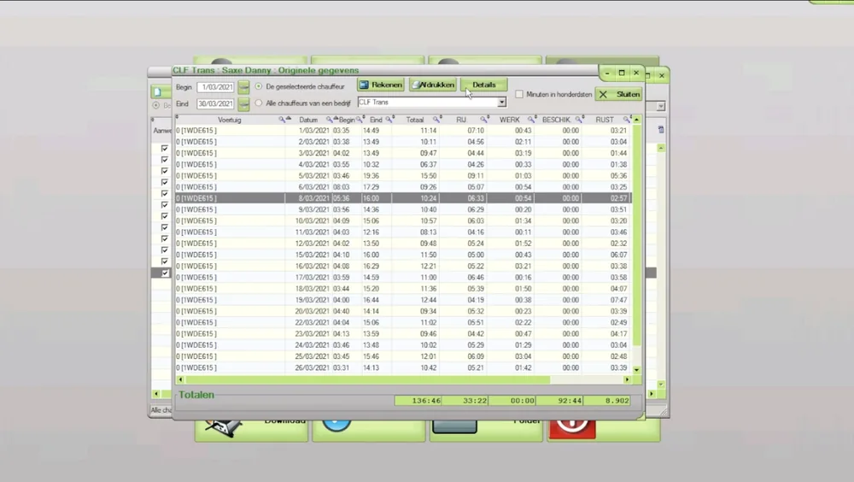Open the filter magnifier in the RIJ column

(x=483, y=120)
